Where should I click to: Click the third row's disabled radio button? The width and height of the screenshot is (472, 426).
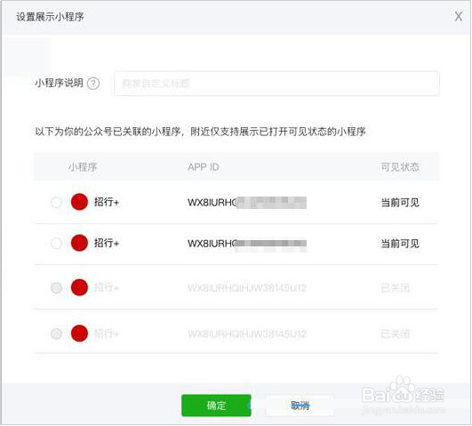(x=56, y=288)
